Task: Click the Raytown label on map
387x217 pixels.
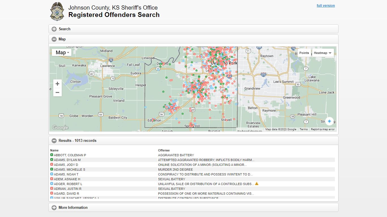Action: tap(267, 56)
